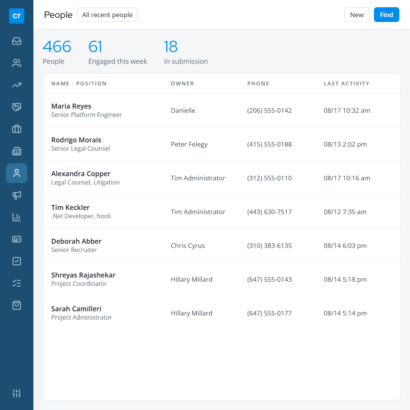This screenshot has height=410, width=410.
Task: Click last activity 08/13 2:02 pm
Action: pyautogui.click(x=345, y=144)
